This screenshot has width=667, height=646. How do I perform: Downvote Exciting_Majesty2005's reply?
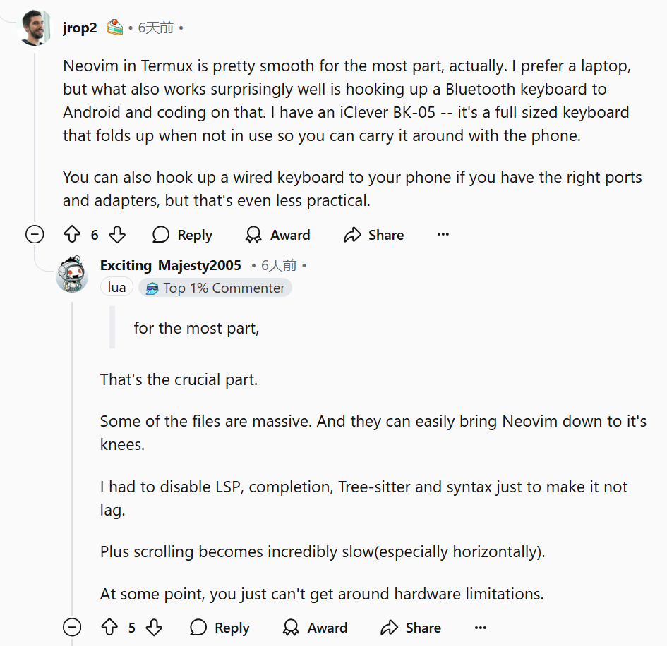(x=155, y=627)
